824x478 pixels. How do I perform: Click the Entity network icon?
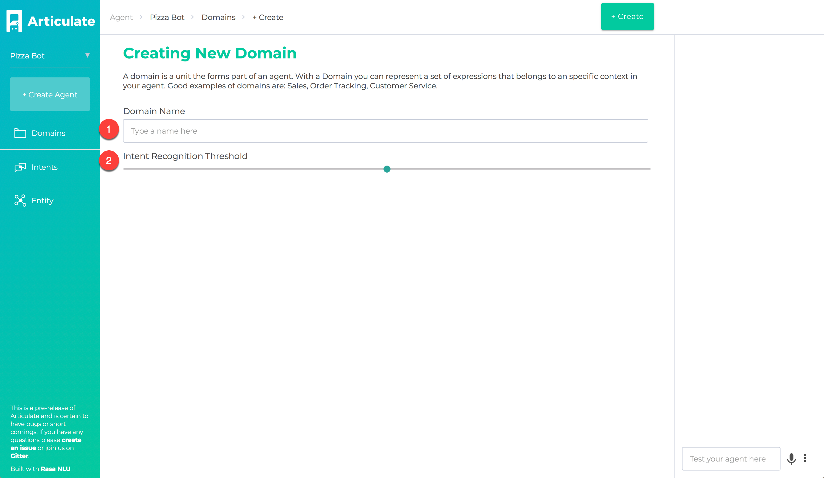tap(20, 200)
